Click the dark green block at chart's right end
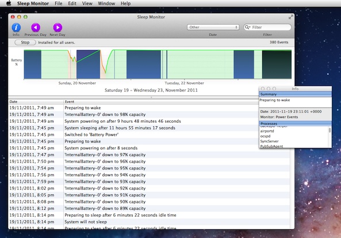Image resolution: width=341 pixels, height=238 pixels. 277,65
